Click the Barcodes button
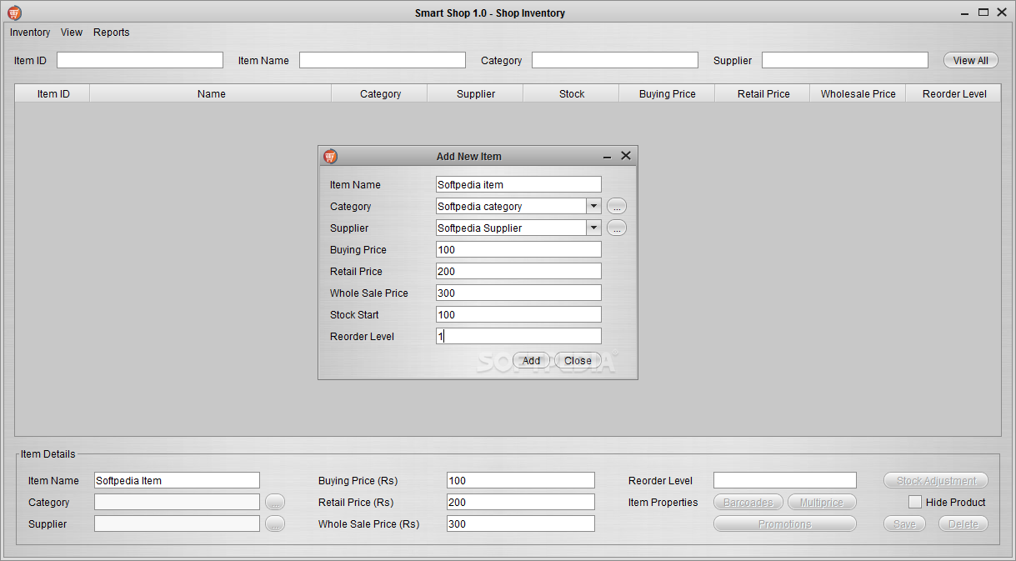The height and width of the screenshot is (561, 1016). [x=748, y=502]
